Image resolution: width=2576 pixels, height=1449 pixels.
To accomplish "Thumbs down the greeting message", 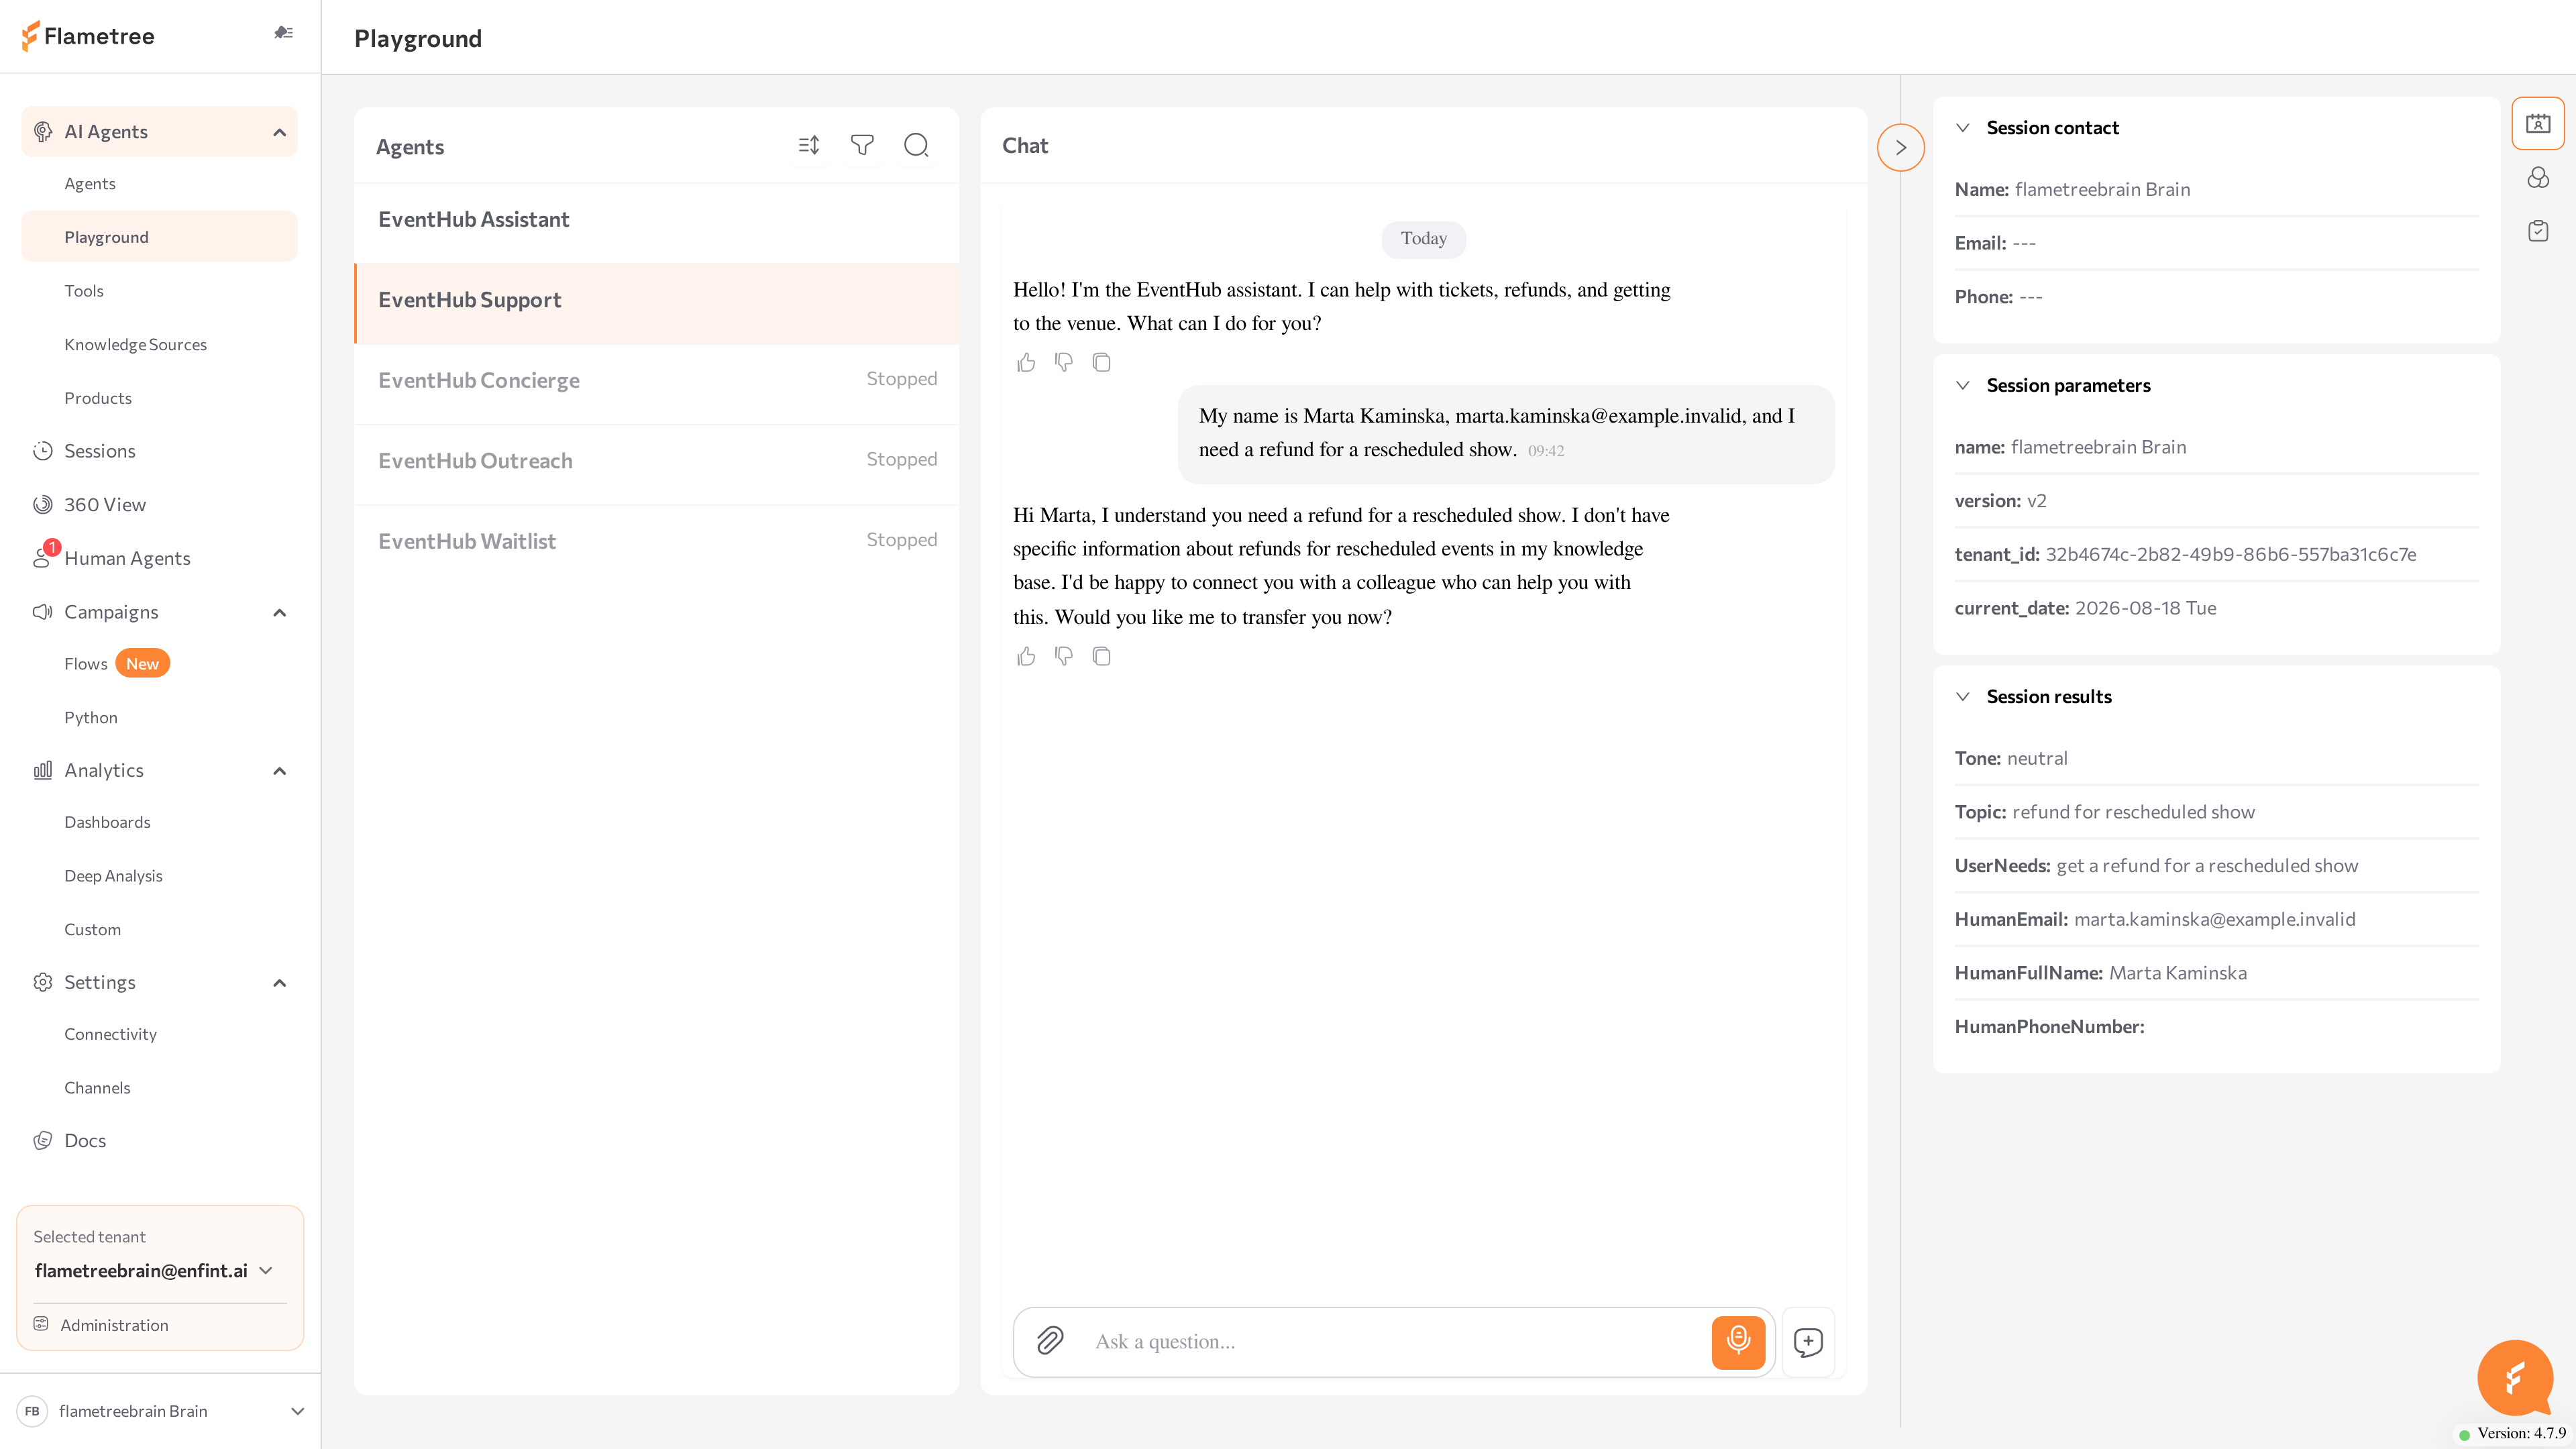I will (x=1064, y=363).
